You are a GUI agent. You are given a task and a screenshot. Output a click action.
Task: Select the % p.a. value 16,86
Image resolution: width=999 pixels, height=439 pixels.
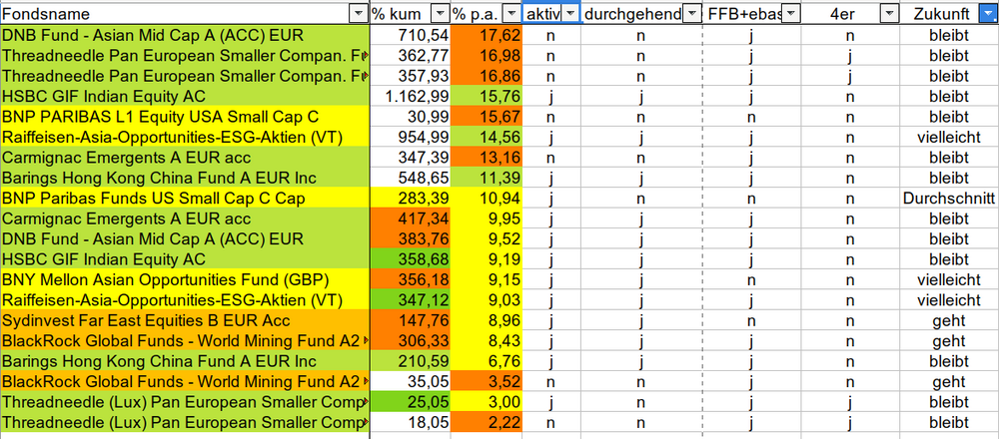[487, 77]
